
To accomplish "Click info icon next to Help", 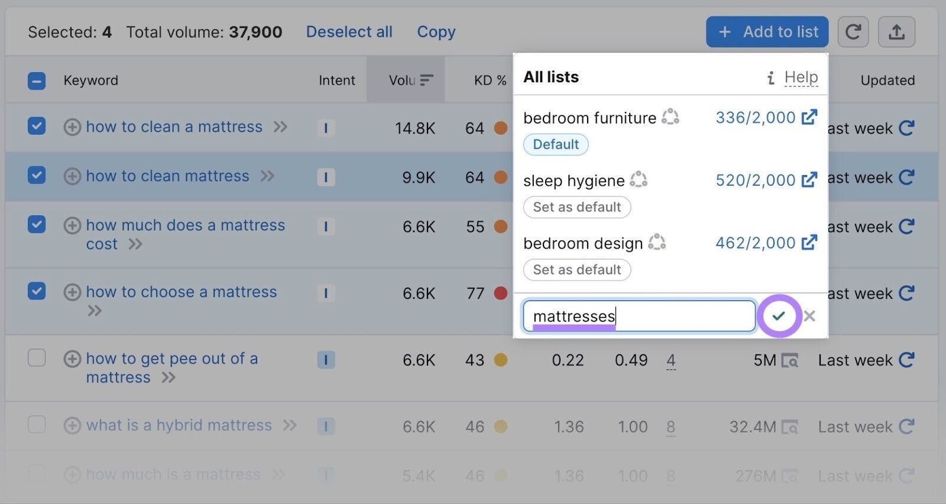I will coord(770,77).
